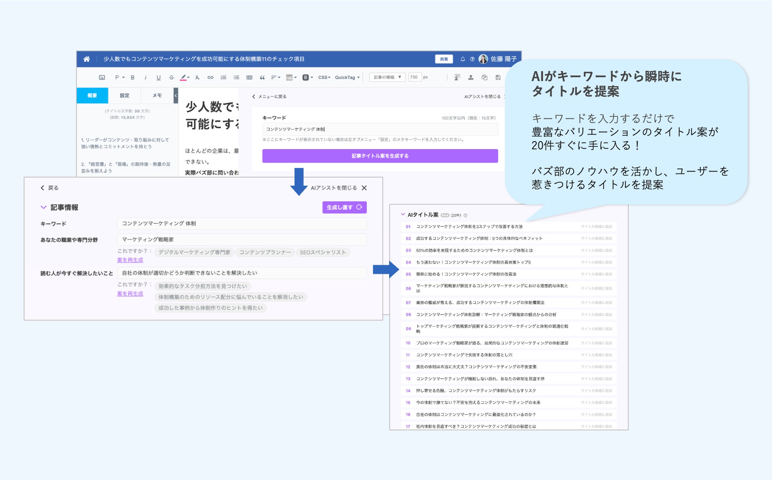Click the home icon in header

pos(86,59)
